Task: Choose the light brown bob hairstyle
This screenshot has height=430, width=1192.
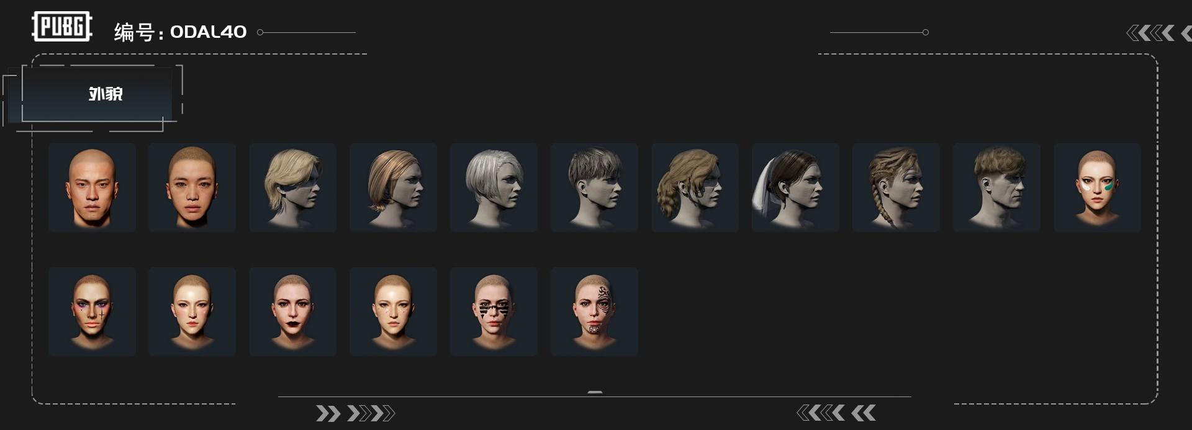Action: [x=393, y=187]
